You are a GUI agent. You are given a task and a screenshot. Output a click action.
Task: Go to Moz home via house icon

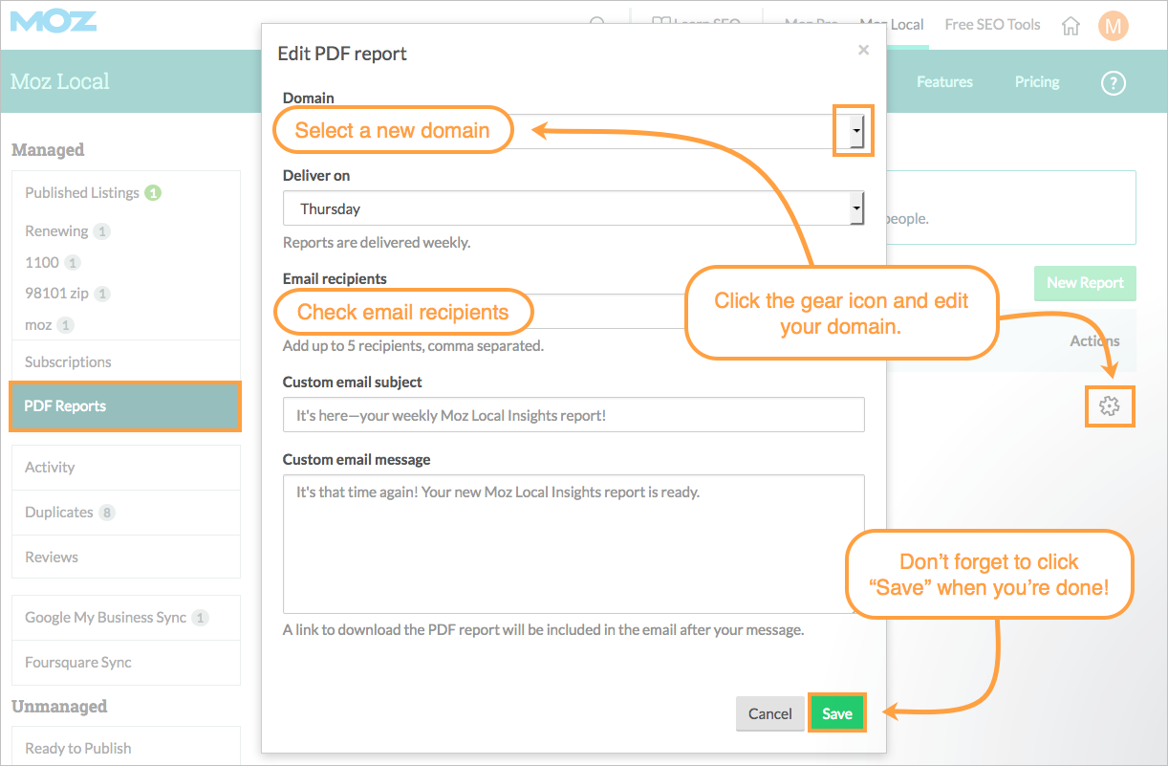1071,26
